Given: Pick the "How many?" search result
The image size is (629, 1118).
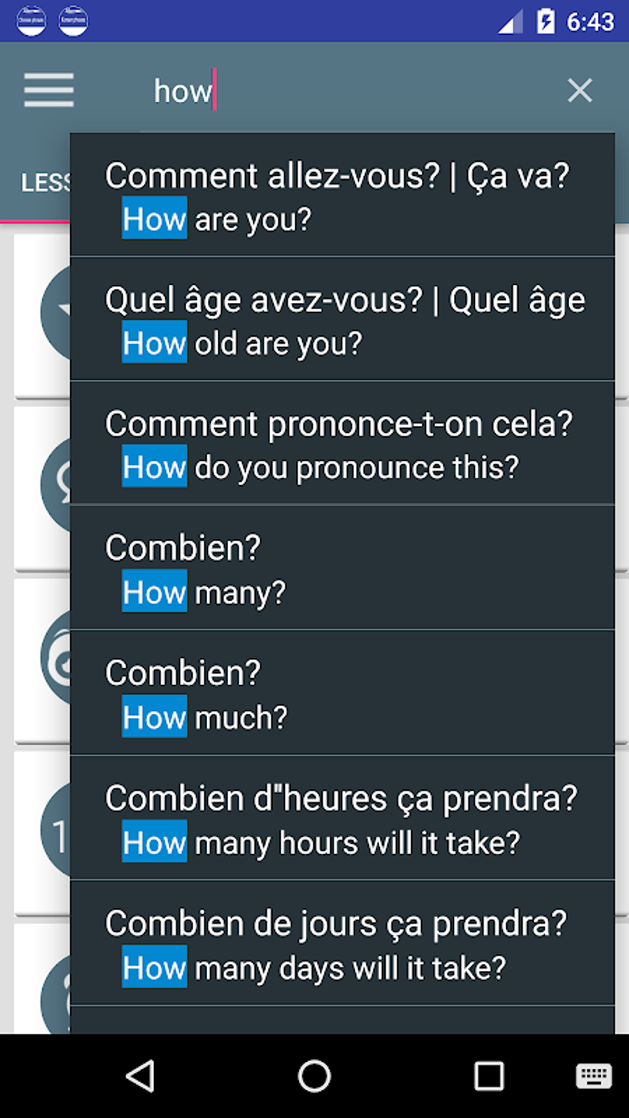Looking at the screenshot, I should (x=342, y=569).
